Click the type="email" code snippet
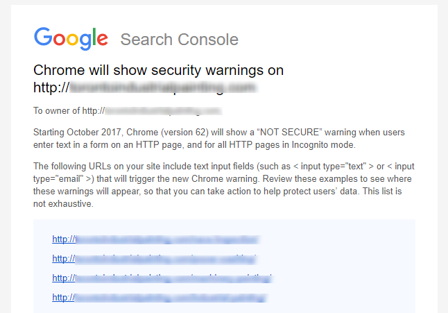Screen dimensions: 448x313 63,179
